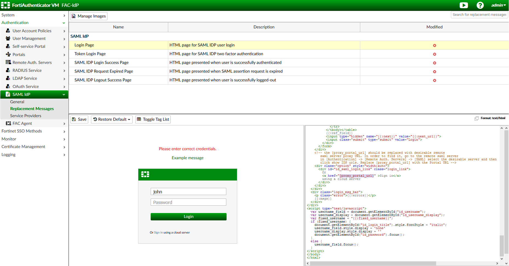This screenshot has width=509, height=266.
Task: Click the RADIUS Service sidebar icon
Action: point(8,70)
